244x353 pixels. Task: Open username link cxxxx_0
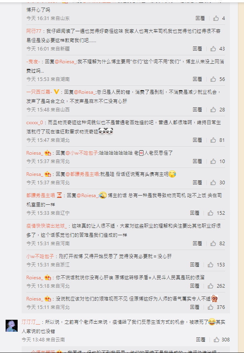[x=34, y=123]
